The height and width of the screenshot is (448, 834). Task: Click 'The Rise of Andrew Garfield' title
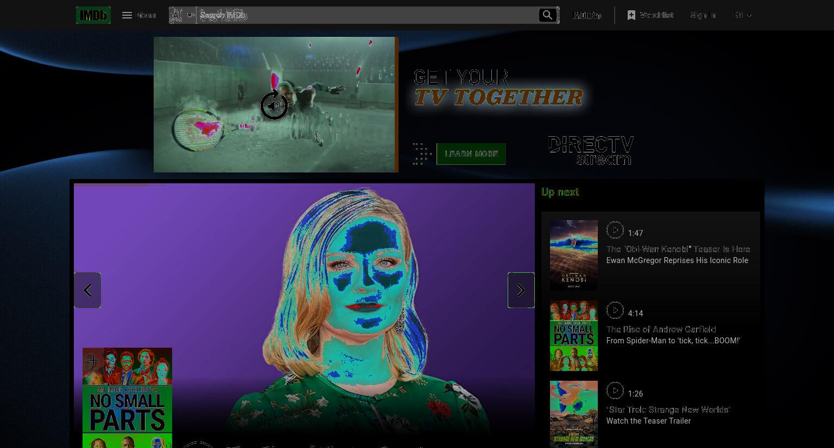coord(661,329)
